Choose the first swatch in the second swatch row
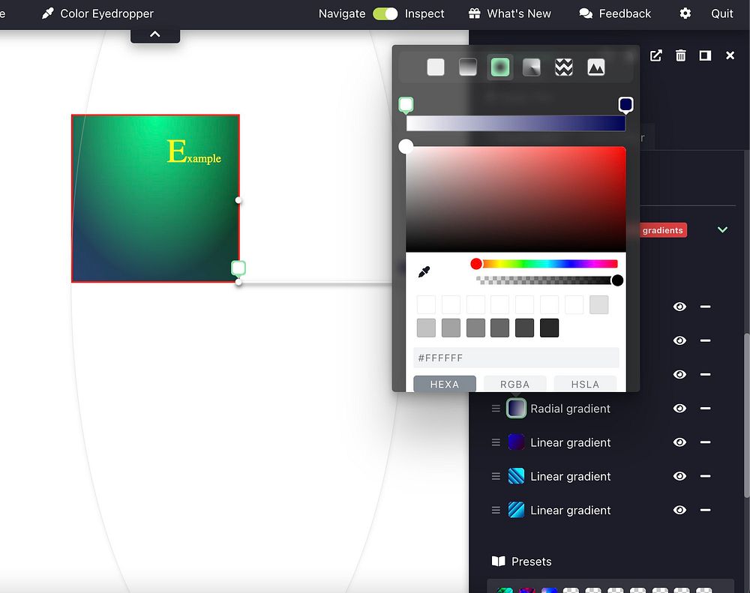This screenshot has width=750, height=593. point(426,328)
